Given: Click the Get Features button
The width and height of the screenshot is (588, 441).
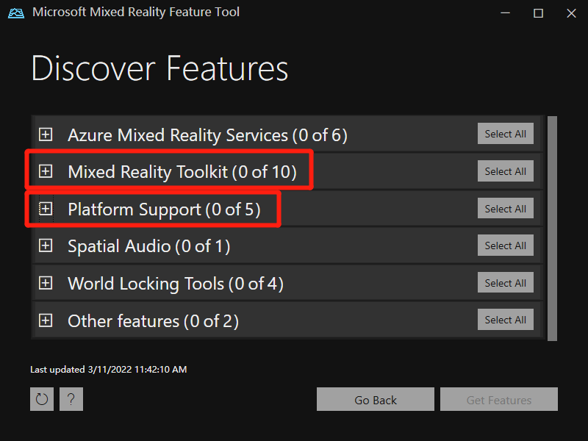Looking at the screenshot, I should coord(499,399).
